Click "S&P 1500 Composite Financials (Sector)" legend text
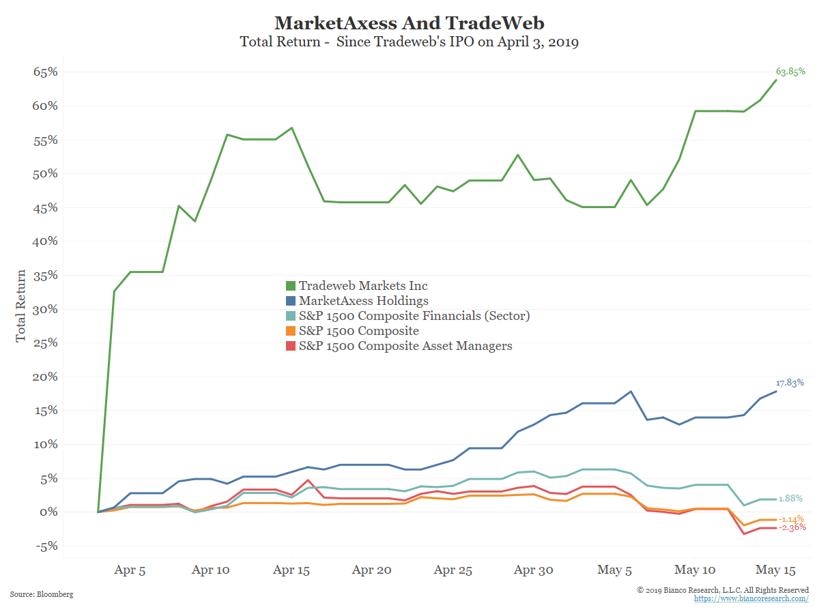Viewport: 819px width, 614px height. (x=414, y=316)
